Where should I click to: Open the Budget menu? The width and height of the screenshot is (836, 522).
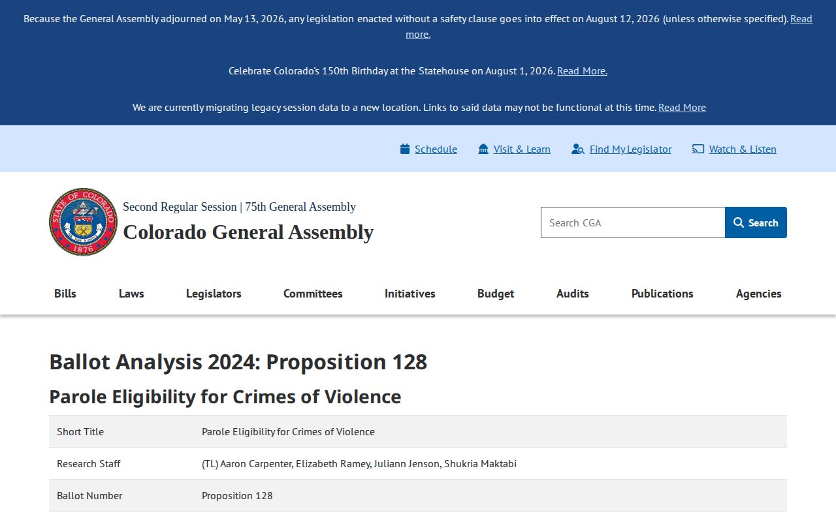[x=496, y=294]
